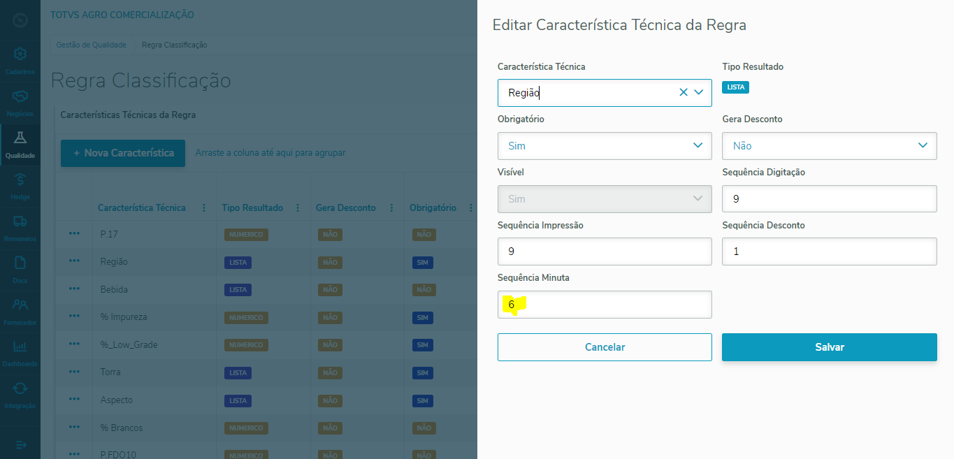The width and height of the screenshot is (954, 459).
Task: Clear Característica Técnica field with X icon
Action: (684, 92)
